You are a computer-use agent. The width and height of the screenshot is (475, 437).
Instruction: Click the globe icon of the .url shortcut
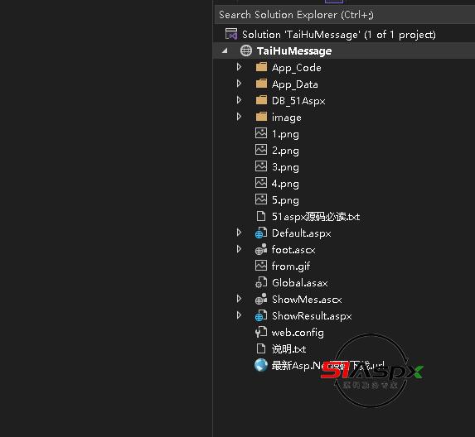[x=261, y=365]
